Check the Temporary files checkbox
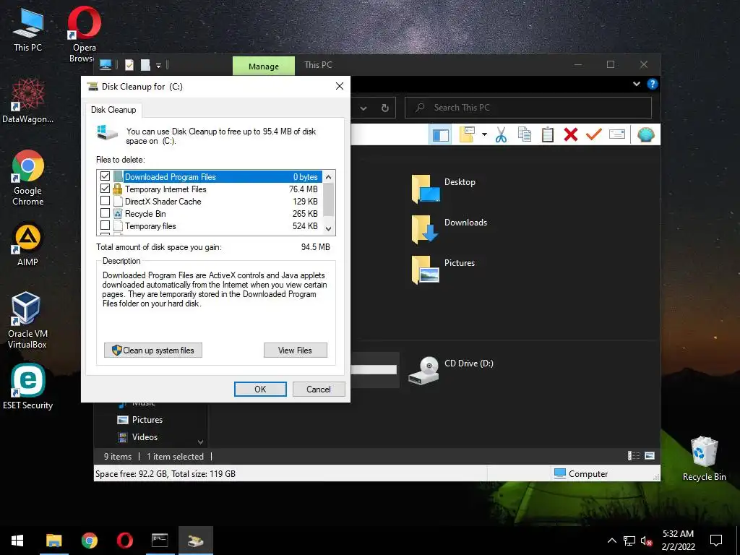 [x=106, y=225]
